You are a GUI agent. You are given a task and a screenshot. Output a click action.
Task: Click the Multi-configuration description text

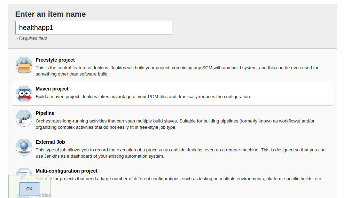click(179, 179)
